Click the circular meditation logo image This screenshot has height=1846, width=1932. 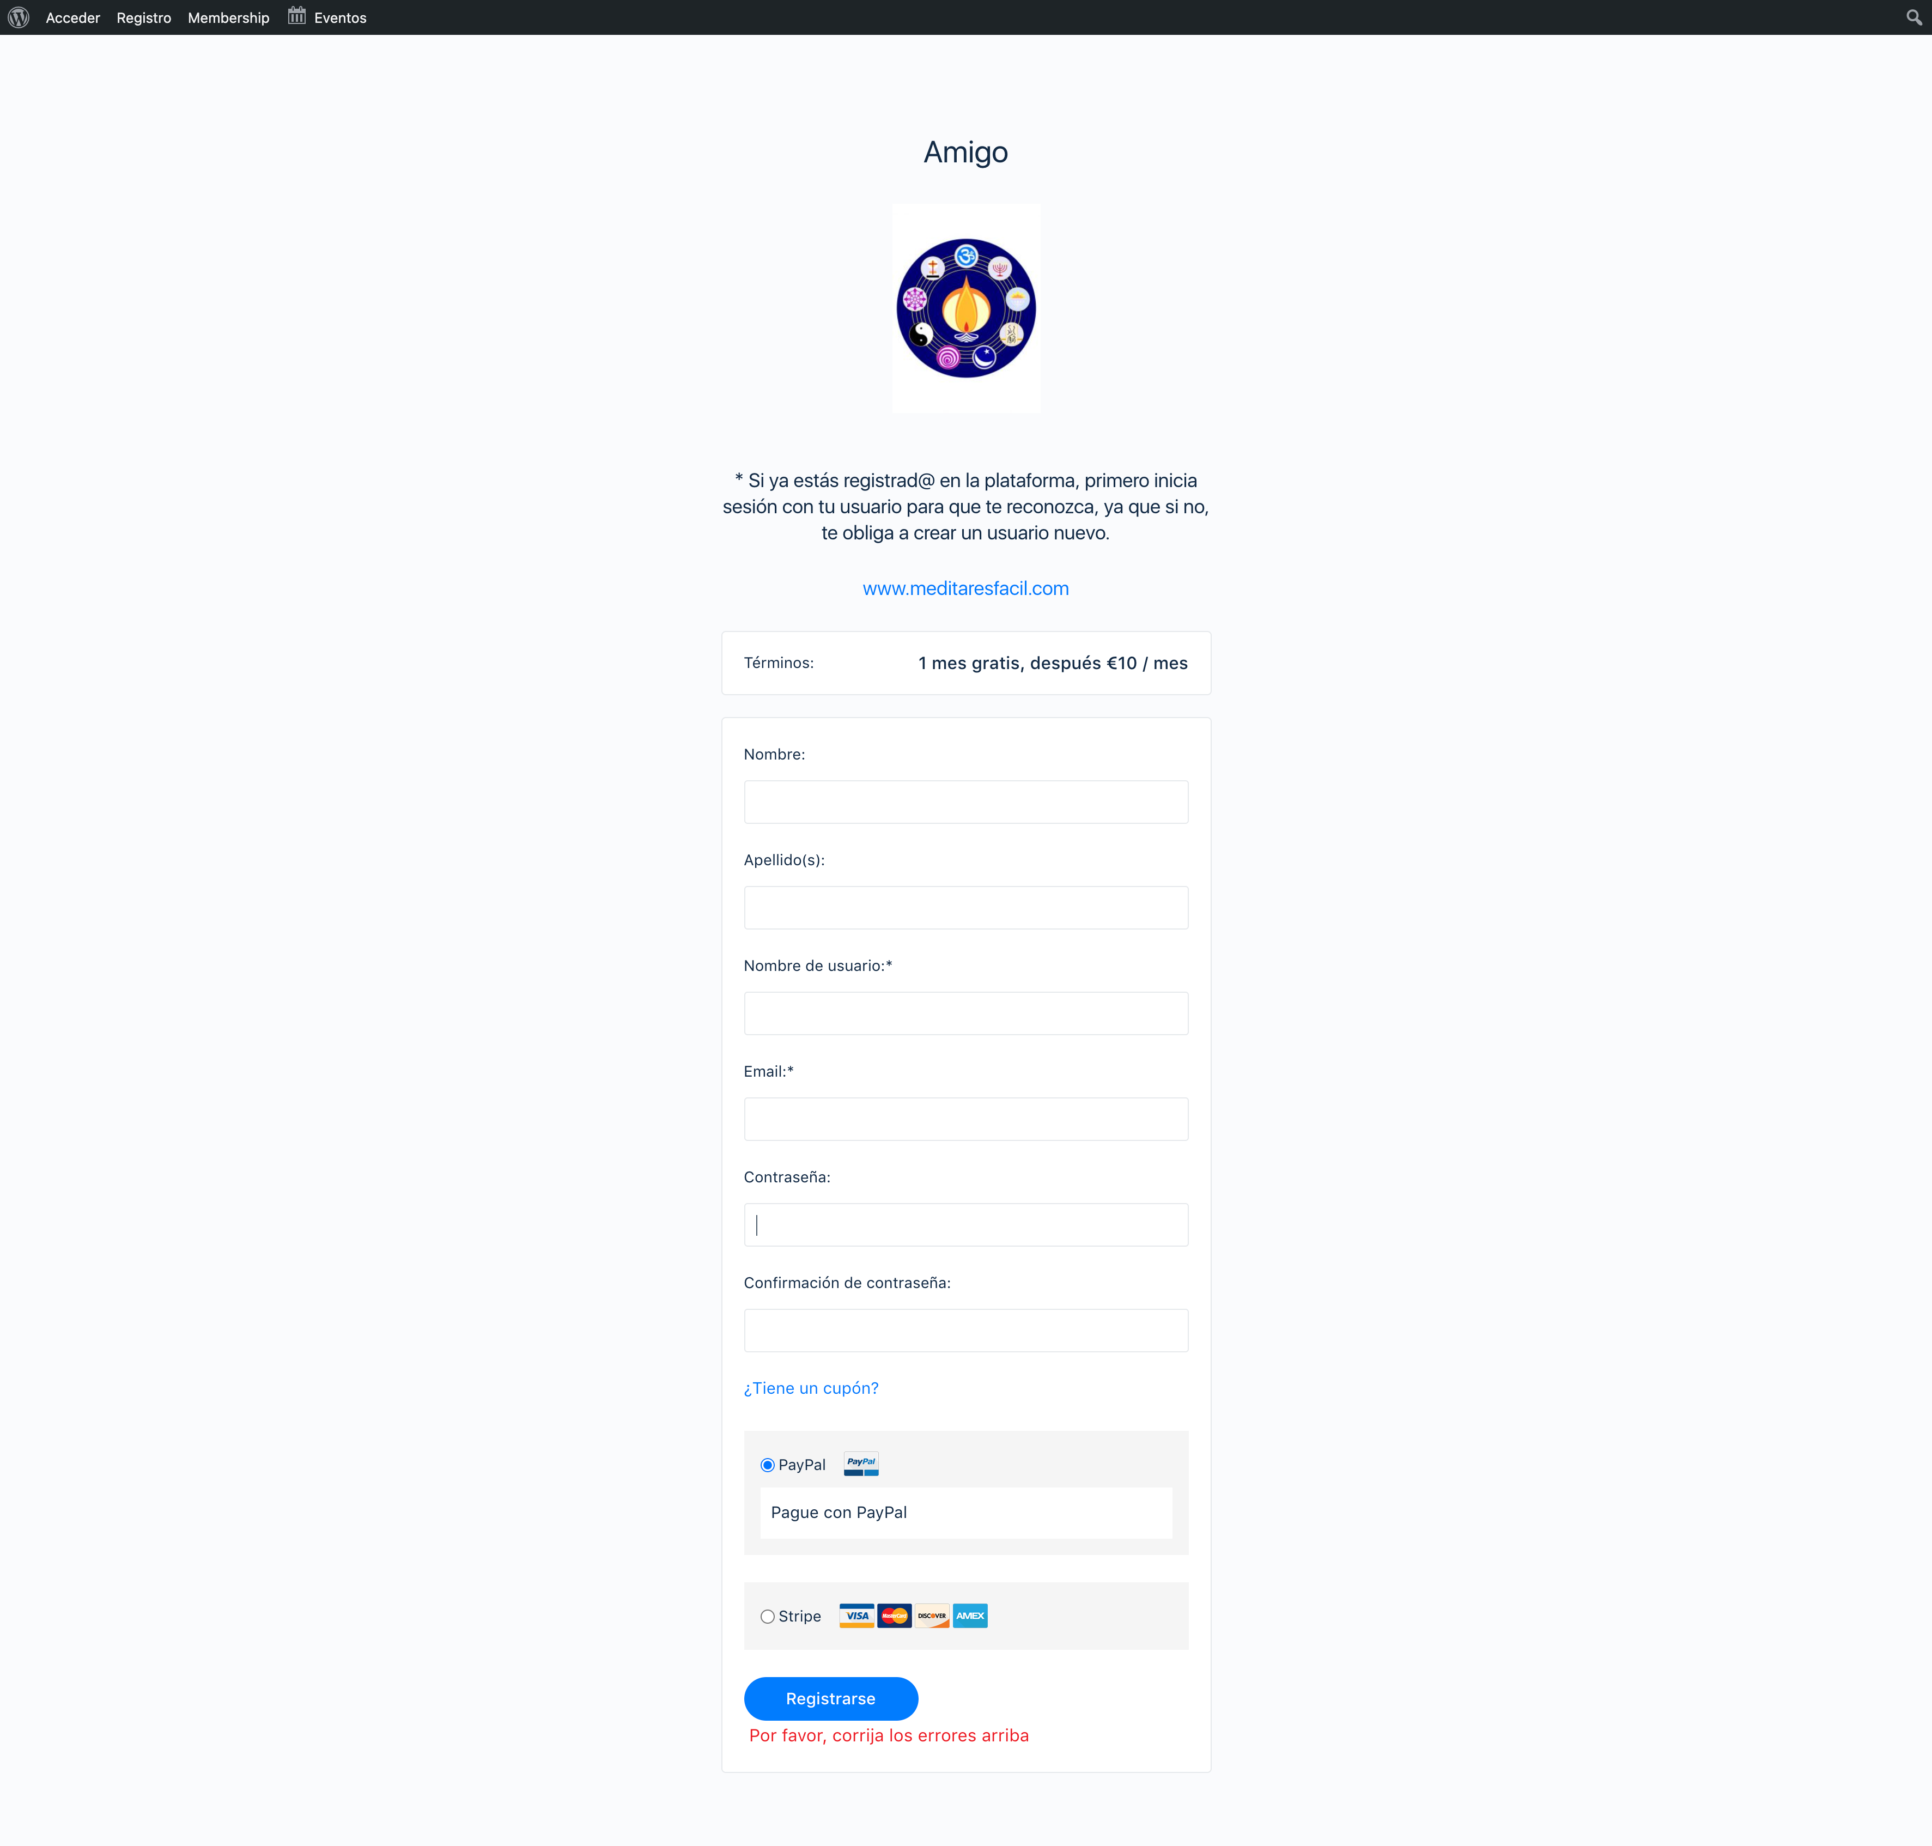pos(966,307)
